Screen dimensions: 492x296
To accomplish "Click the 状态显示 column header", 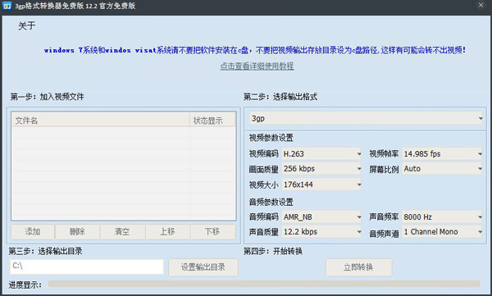I will point(212,121).
